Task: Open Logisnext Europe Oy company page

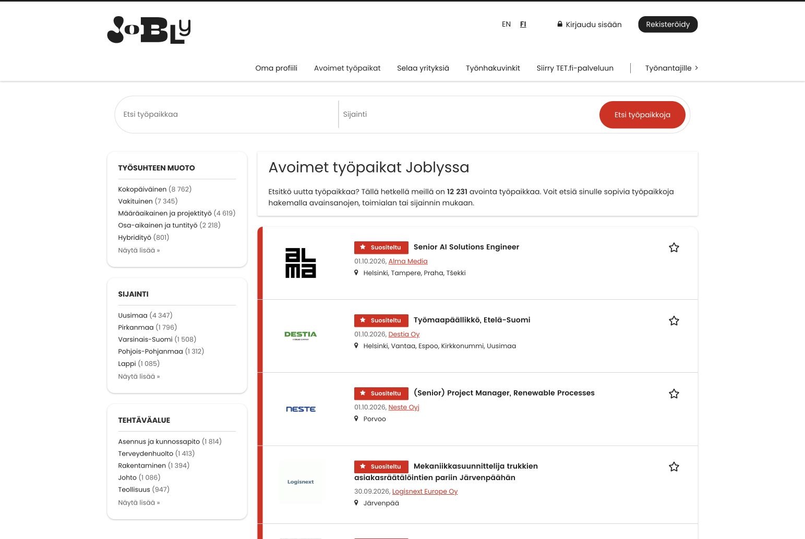Action: [425, 492]
